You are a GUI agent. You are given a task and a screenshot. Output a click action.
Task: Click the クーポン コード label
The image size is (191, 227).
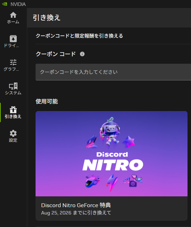[x=56, y=54]
